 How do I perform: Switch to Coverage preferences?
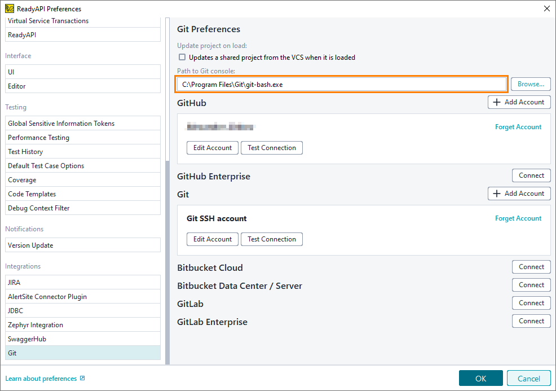[x=83, y=179]
